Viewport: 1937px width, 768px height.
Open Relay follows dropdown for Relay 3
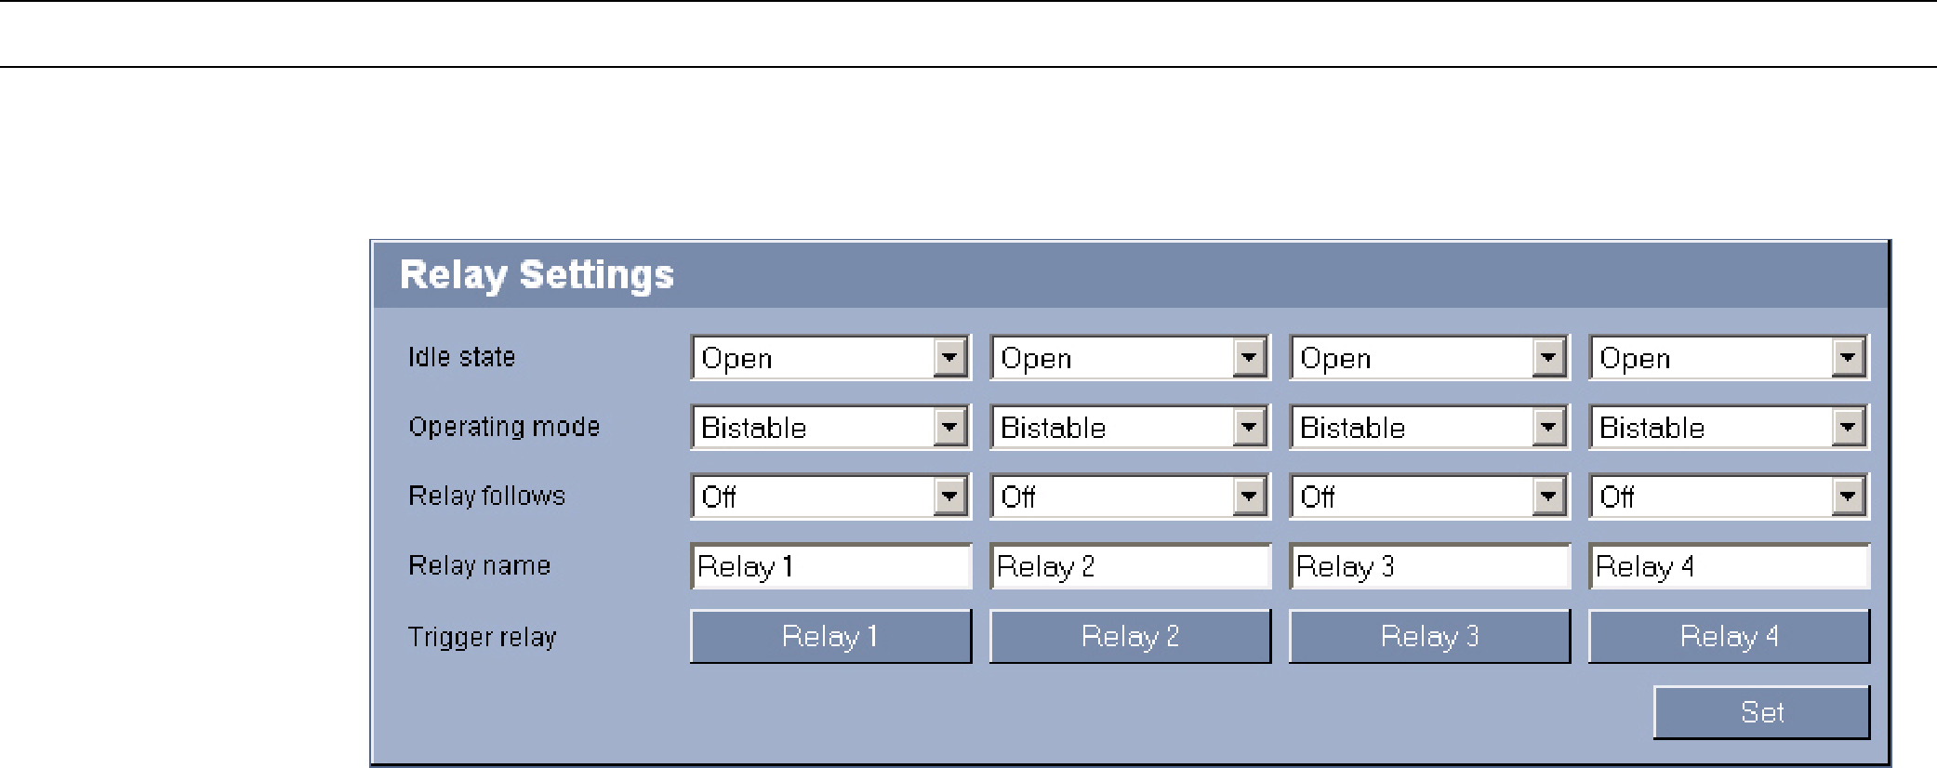(1429, 497)
